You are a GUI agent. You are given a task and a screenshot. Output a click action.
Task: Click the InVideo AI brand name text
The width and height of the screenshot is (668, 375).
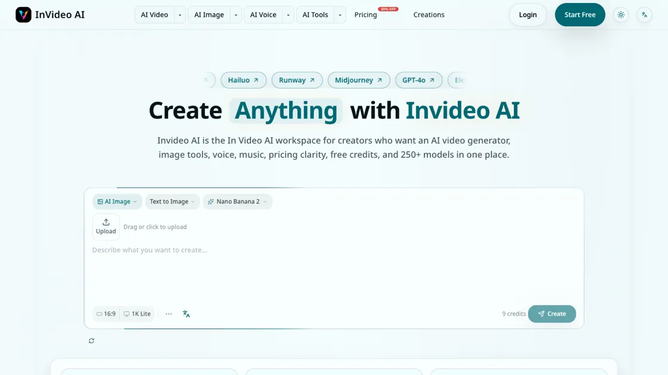tap(60, 15)
